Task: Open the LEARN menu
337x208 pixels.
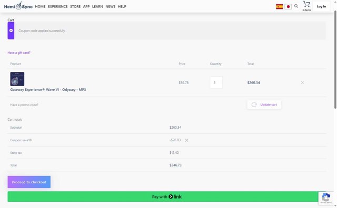Action: click(x=97, y=7)
